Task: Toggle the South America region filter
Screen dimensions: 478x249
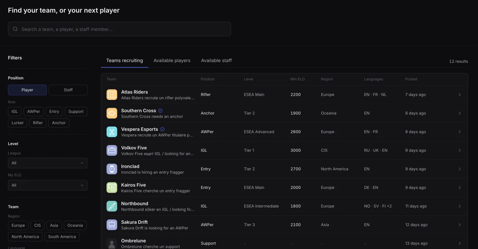Action: (x=62, y=237)
